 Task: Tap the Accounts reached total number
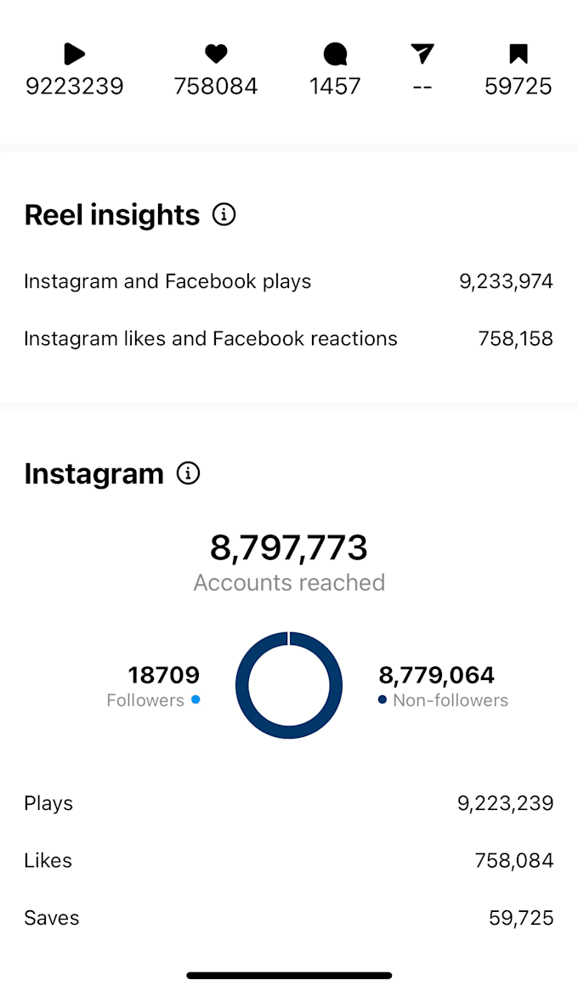tap(289, 547)
